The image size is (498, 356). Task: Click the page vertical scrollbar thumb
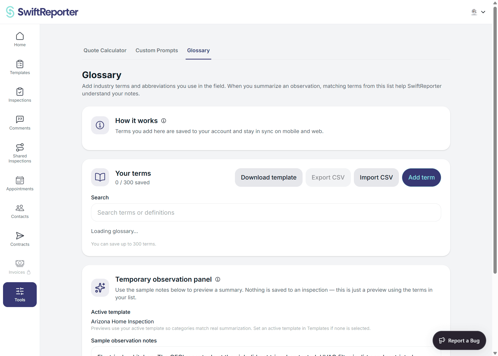click(x=495, y=141)
